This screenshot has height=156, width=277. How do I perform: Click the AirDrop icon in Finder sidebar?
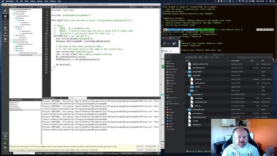pos(167,64)
